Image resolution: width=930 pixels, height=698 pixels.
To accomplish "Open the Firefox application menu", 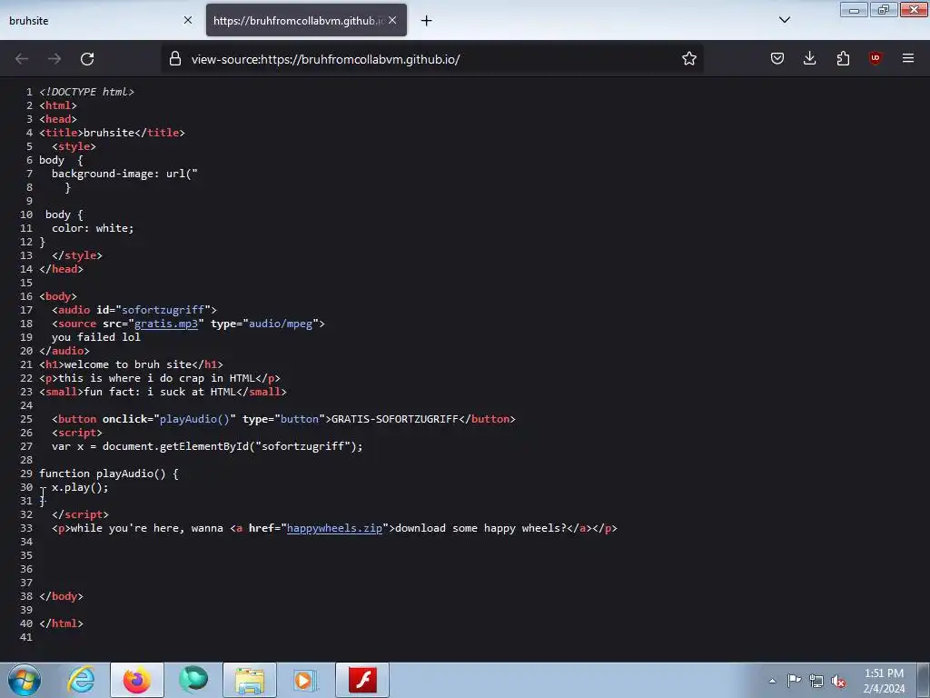I will pyautogui.click(x=907, y=58).
